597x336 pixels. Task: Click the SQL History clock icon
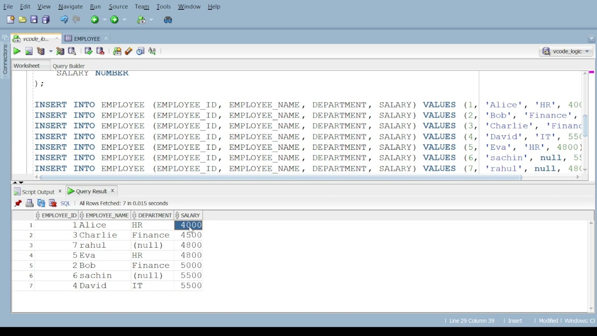click(x=140, y=51)
